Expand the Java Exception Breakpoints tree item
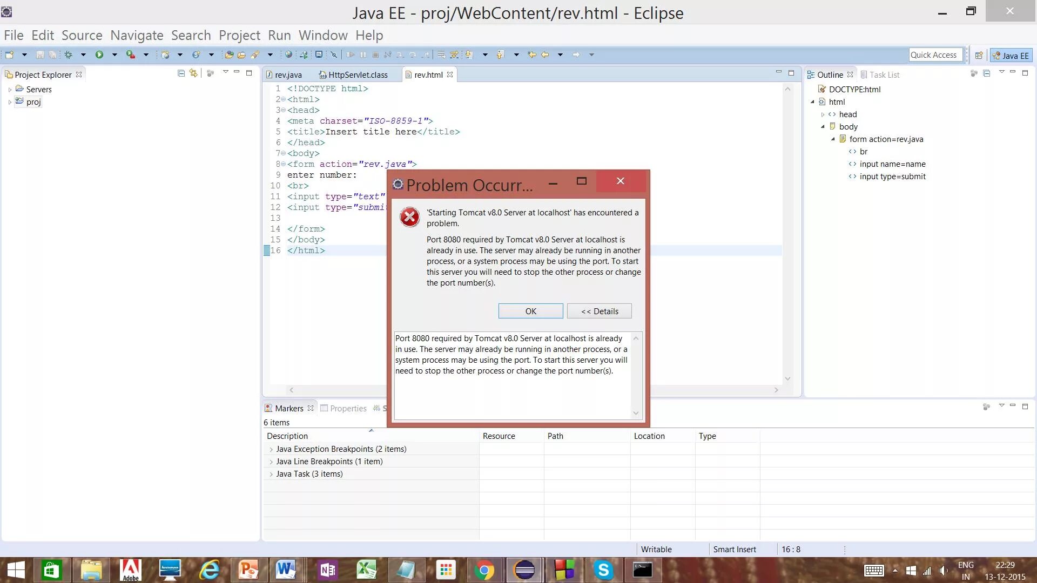Image resolution: width=1037 pixels, height=583 pixels. tap(271, 449)
